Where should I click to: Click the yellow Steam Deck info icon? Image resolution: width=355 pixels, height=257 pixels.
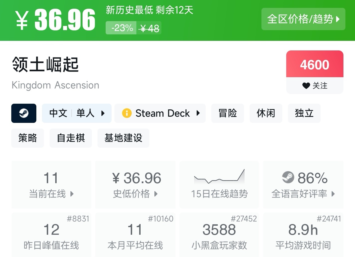[127, 113]
